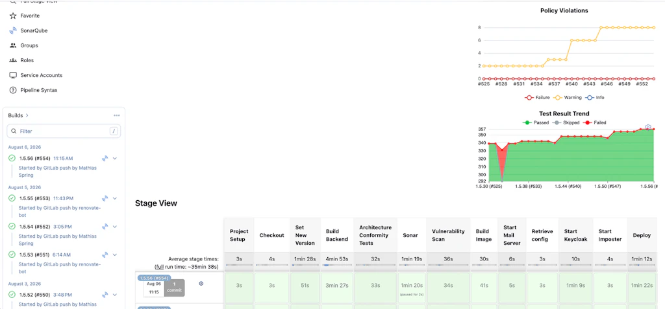Toggle the Failed series in Test Result legend
Viewport: 665px width, 309px height.
click(x=594, y=122)
